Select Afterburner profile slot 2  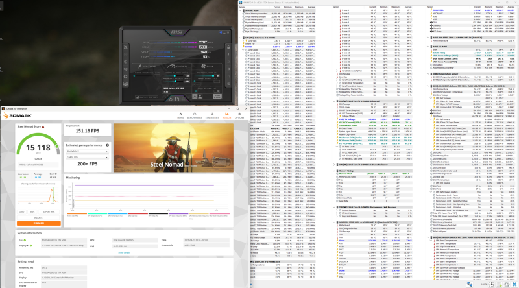(x=228, y=62)
